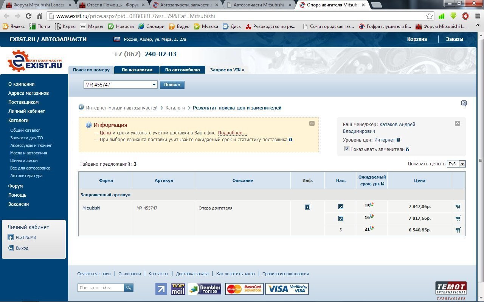Open the Корзина link
The image size is (484, 302).
tap(417, 39)
